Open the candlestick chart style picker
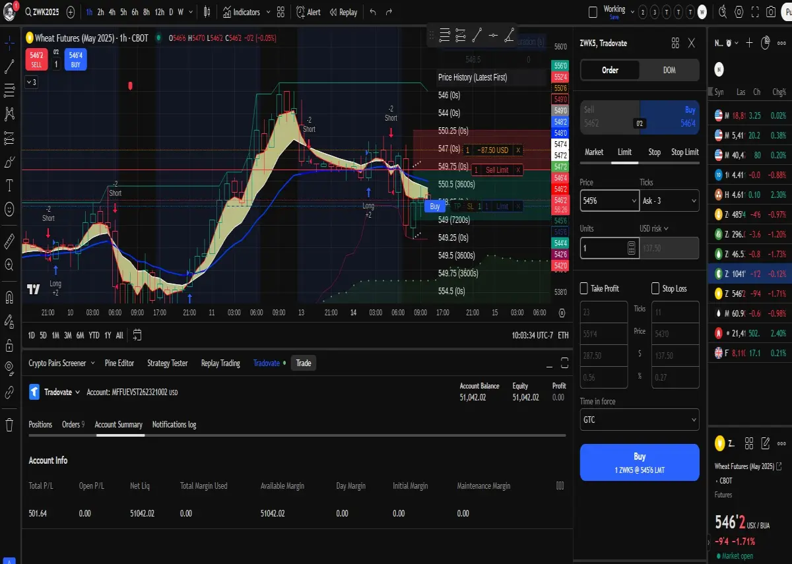 click(207, 12)
